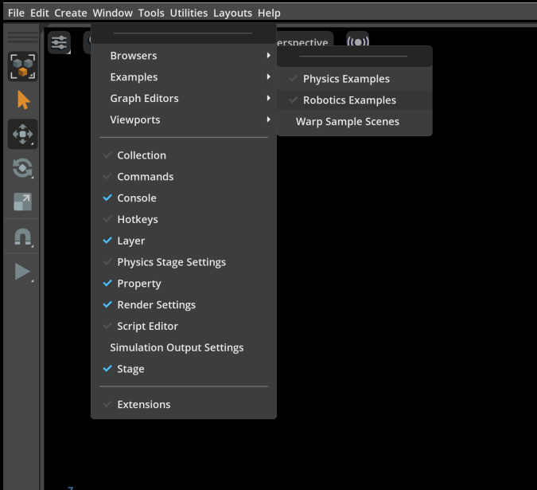Activate the Move tool
This screenshot has height=490, width=537.
pos(22,135)
